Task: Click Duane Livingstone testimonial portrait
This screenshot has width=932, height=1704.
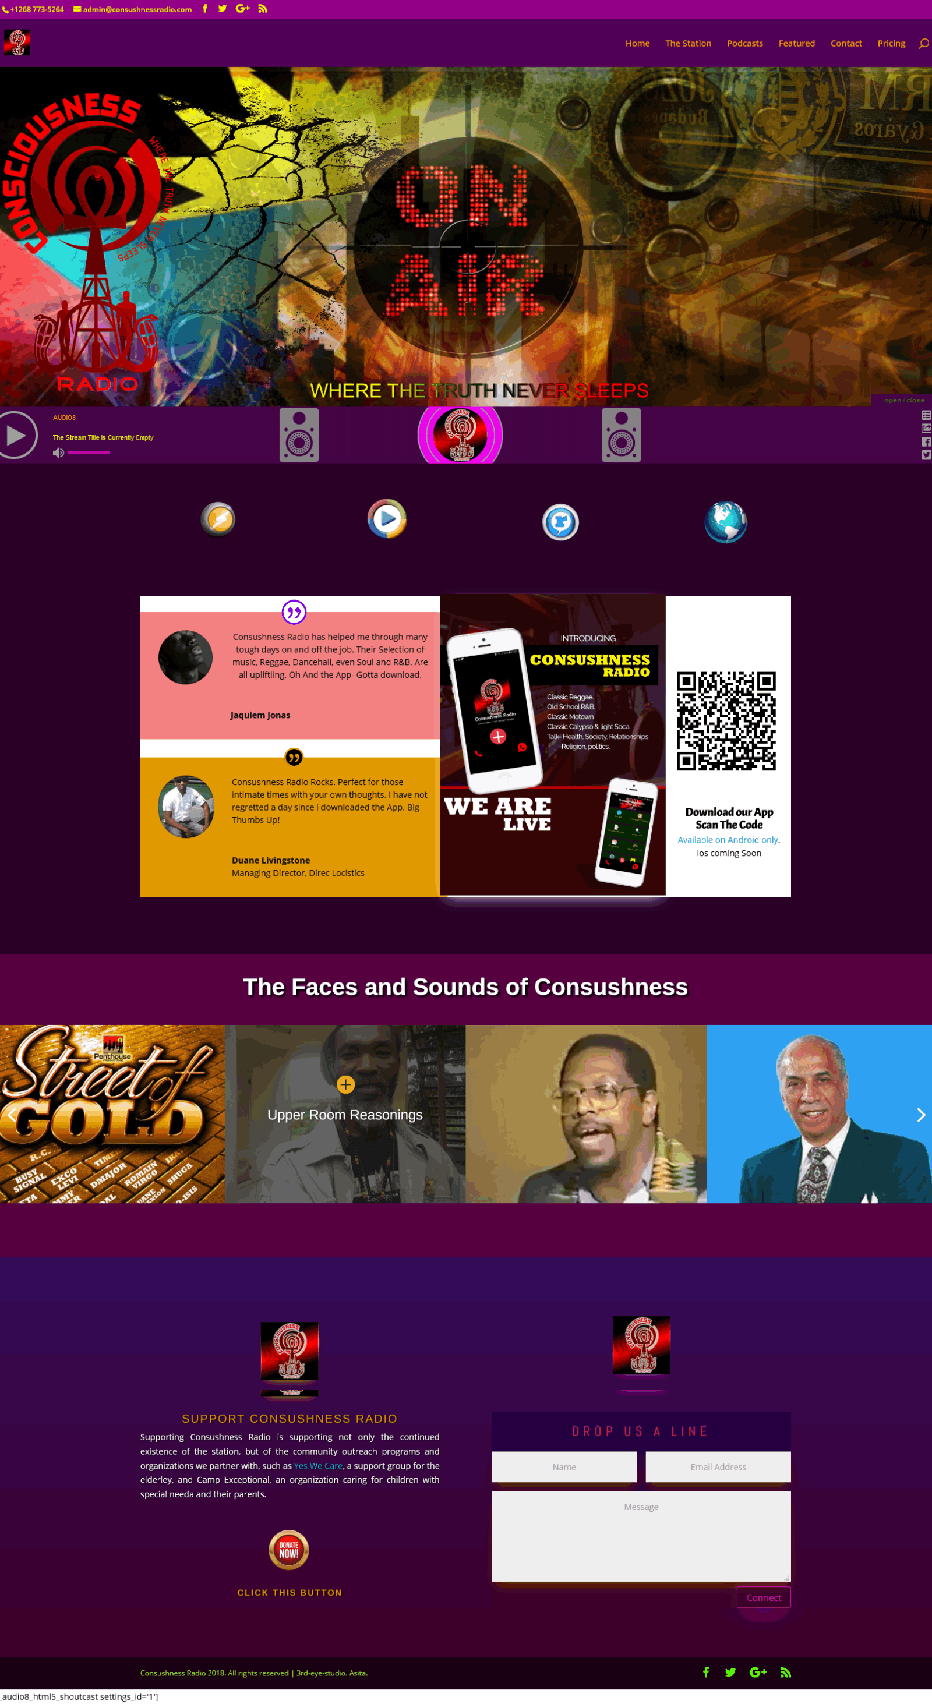Action: pos(186,807)
